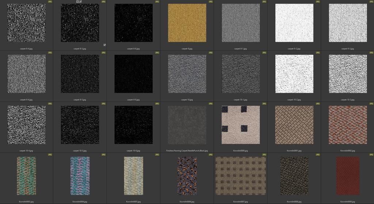Uncheck the selection checkbox on carpet-8-5.jpg
Screen dimensions: 374x204
(x=104, y=45)
